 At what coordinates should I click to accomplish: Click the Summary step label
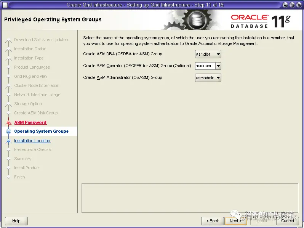pos(22,159)
